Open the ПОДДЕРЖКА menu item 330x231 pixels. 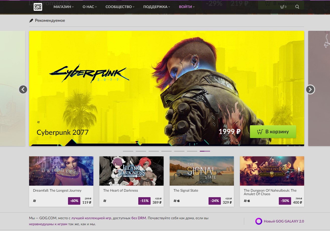coord(157,7)
